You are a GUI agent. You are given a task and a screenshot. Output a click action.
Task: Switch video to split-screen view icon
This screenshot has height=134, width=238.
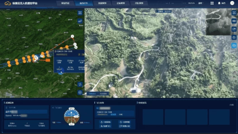(x=234, y=21)
